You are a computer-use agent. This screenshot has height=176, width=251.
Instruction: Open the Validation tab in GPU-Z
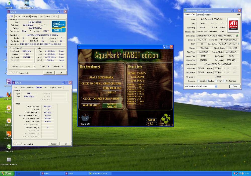tap(208, 15)
